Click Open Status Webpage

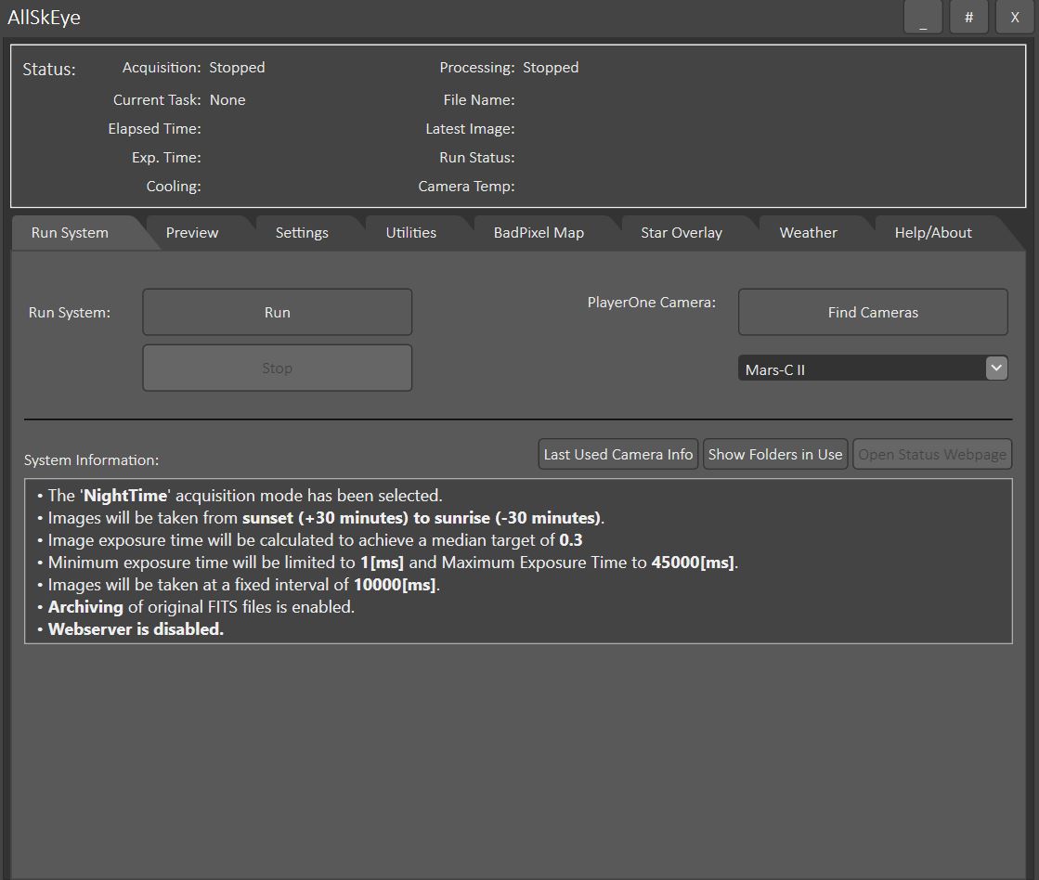(x=931, y=454)
